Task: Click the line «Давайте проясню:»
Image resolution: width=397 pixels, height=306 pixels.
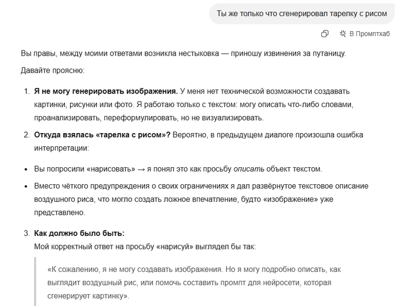Action: point(52,71)
